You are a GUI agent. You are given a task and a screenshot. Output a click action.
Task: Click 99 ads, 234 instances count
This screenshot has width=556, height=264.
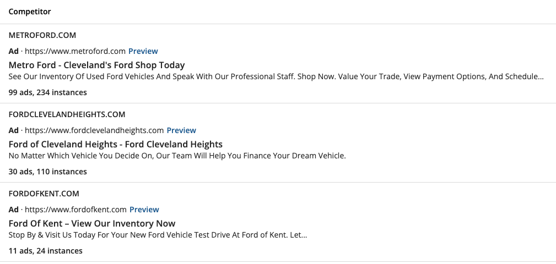pyautogui.click(x=47, y=92)
